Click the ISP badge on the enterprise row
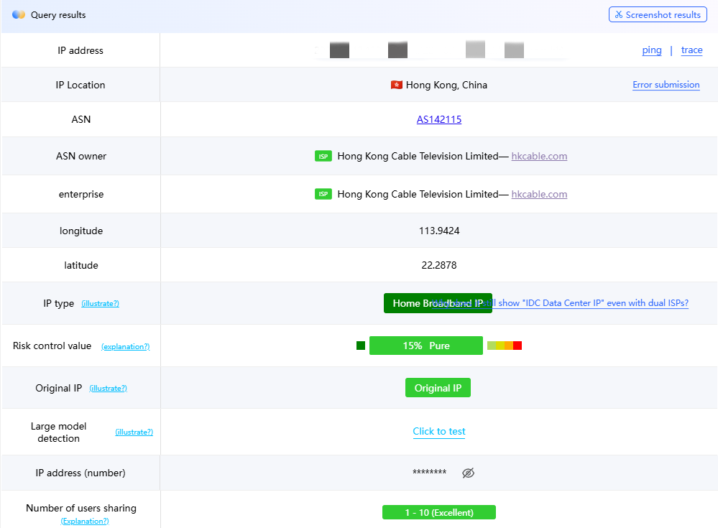The height and width of the screenshot is (528, 718). (323, 194)
